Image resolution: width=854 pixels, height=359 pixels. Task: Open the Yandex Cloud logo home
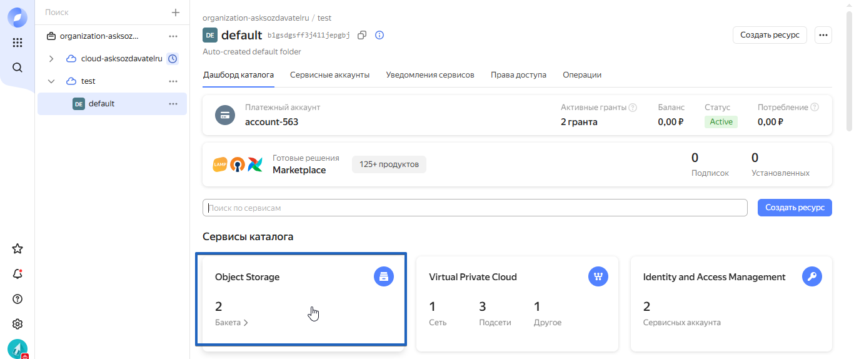tap(18, 18)
